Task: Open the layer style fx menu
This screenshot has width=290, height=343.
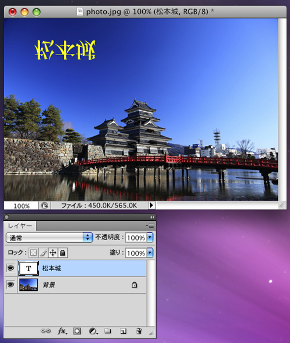Action: tap(62, 331)
